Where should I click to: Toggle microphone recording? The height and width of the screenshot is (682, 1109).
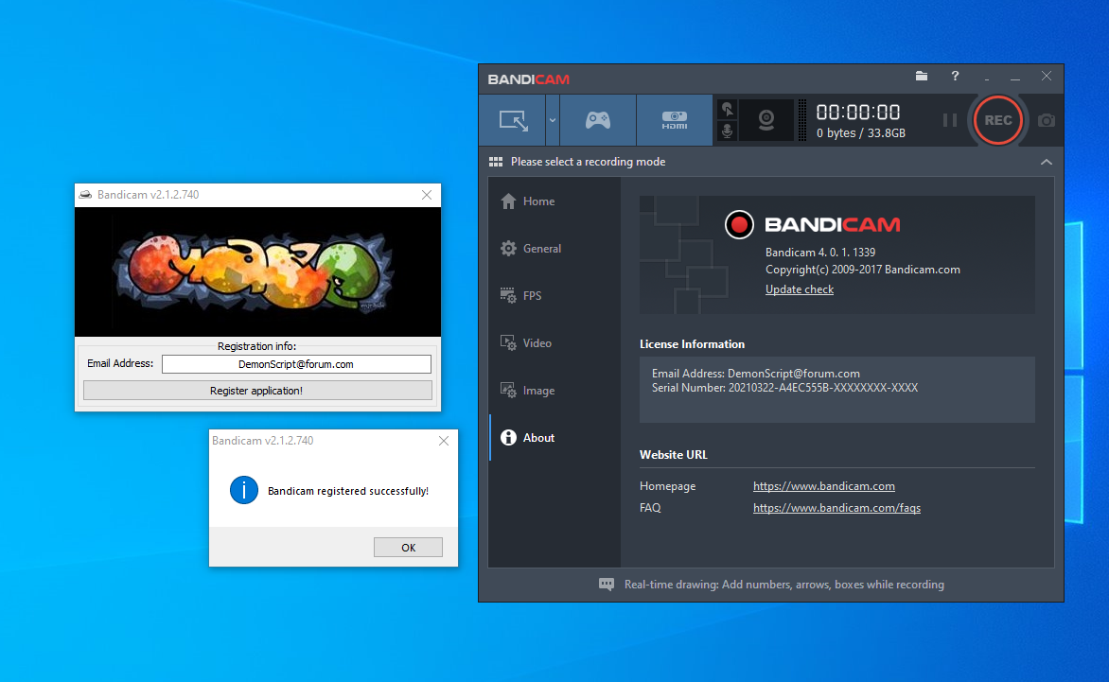pyautogui.click(x=727, y=131)
